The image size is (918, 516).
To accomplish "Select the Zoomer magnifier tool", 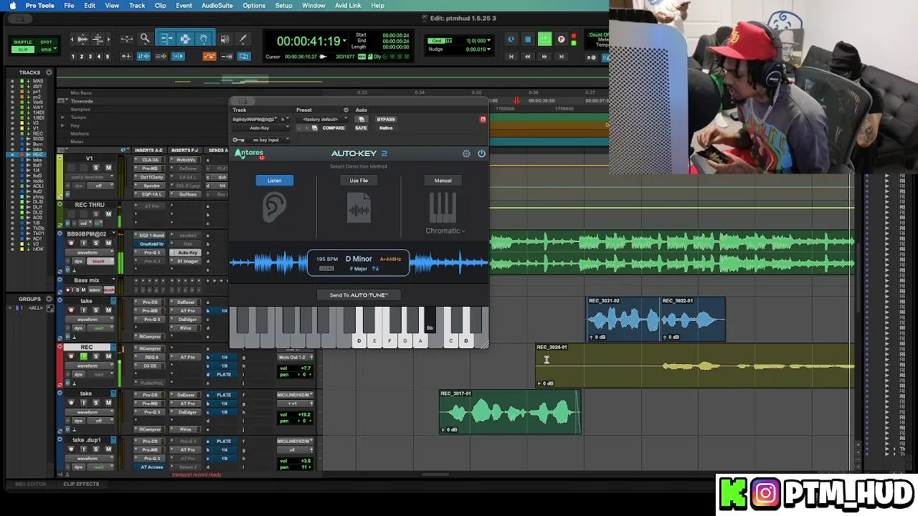I will (x=145, y=39).
